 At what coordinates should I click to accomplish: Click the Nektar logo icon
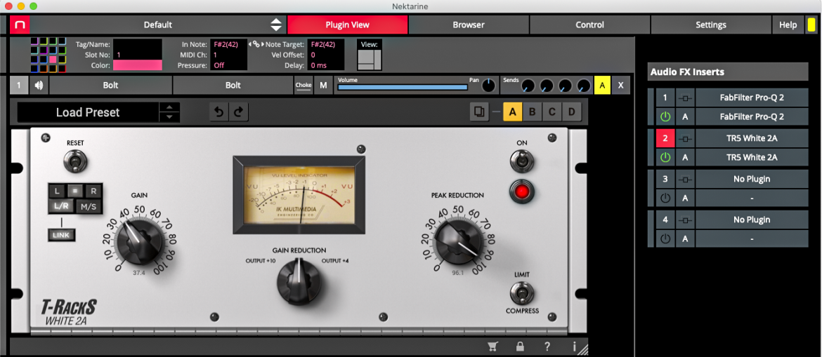(20, 25)
